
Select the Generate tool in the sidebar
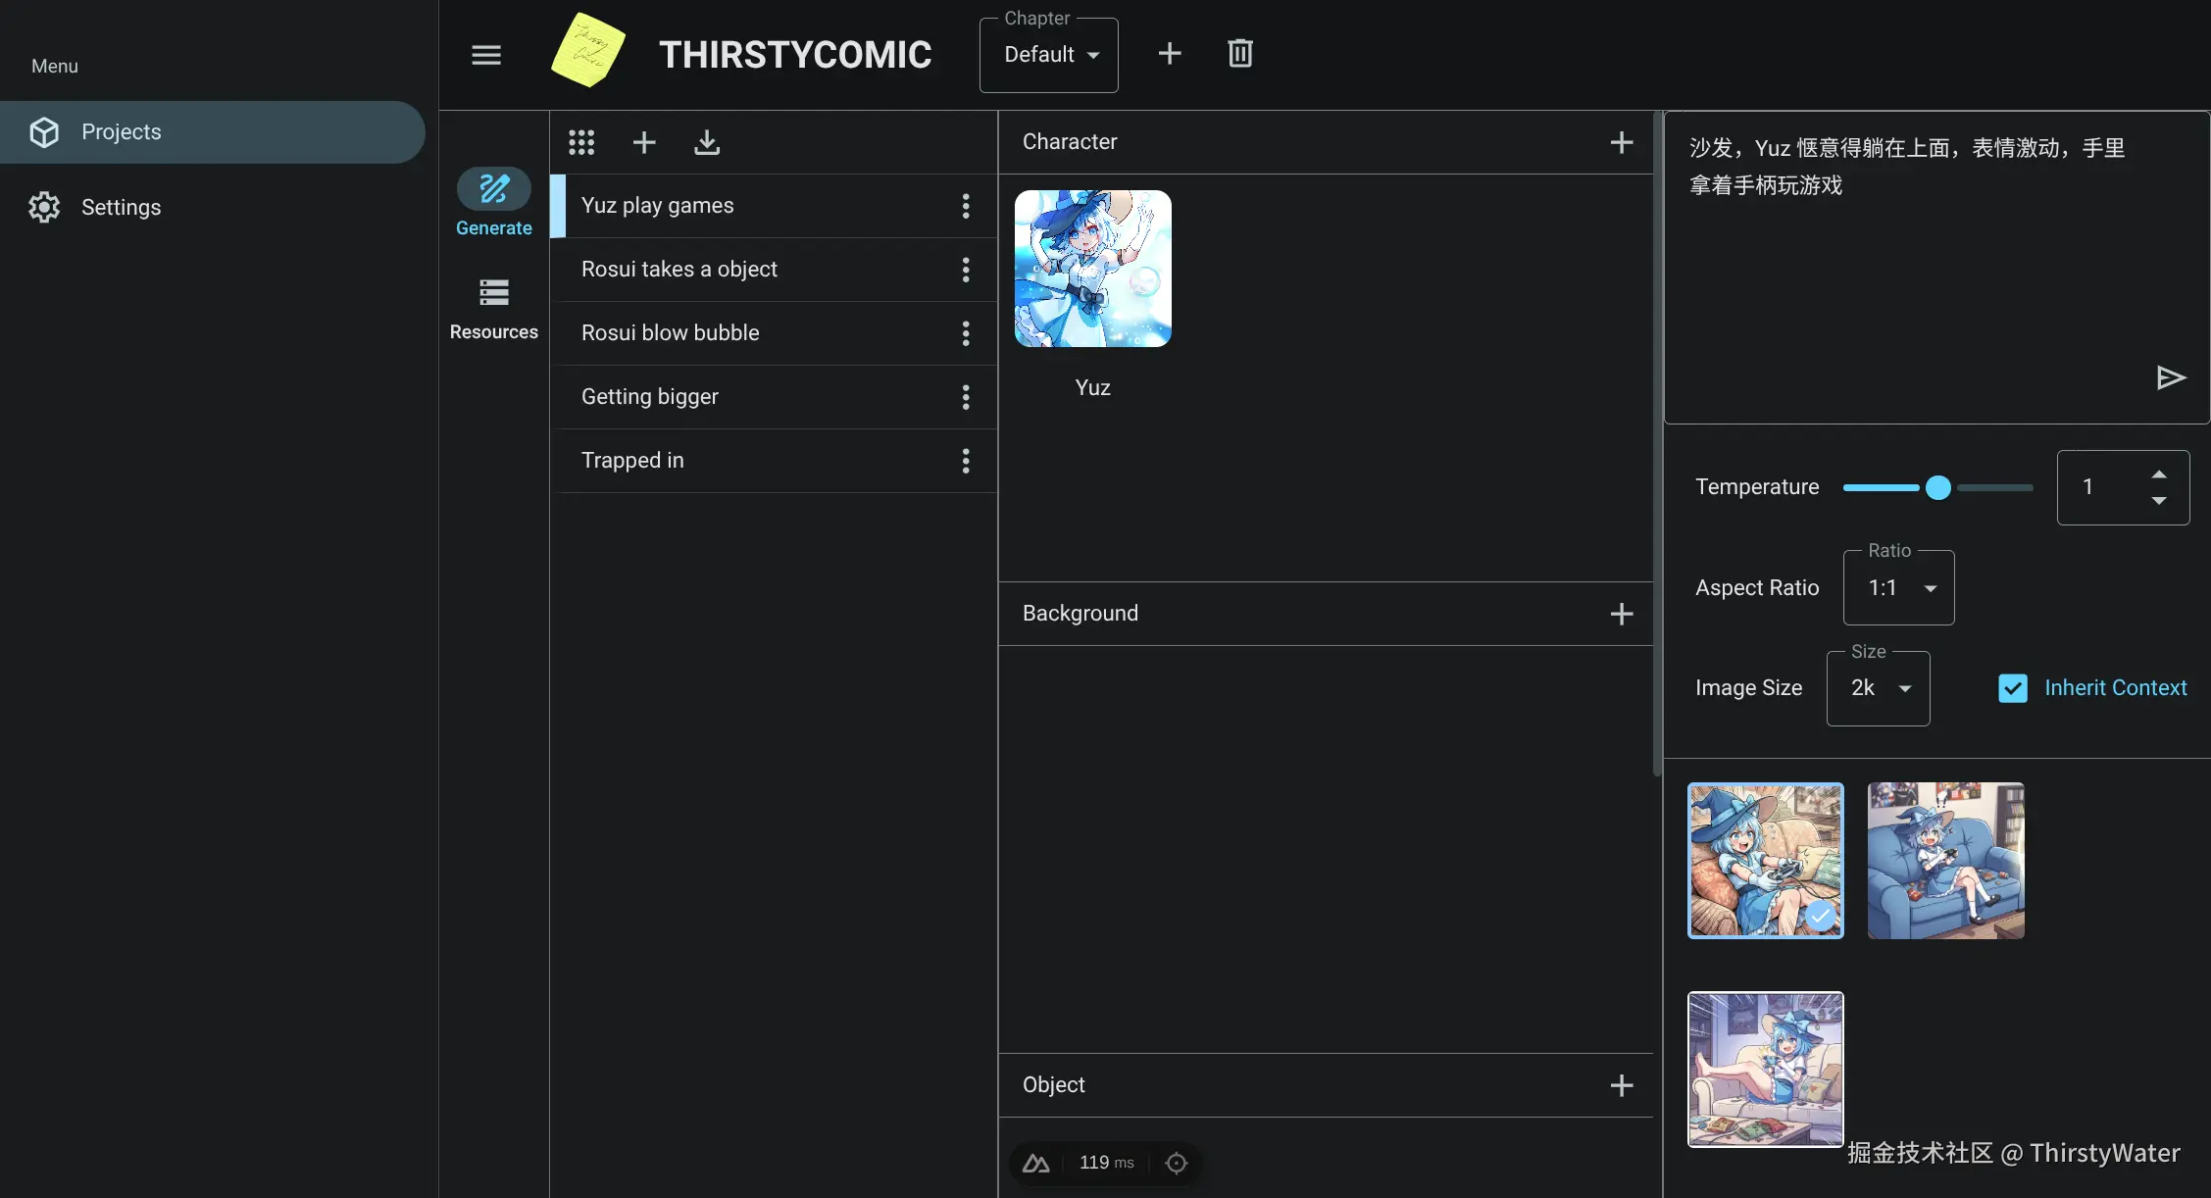point(493,200)
